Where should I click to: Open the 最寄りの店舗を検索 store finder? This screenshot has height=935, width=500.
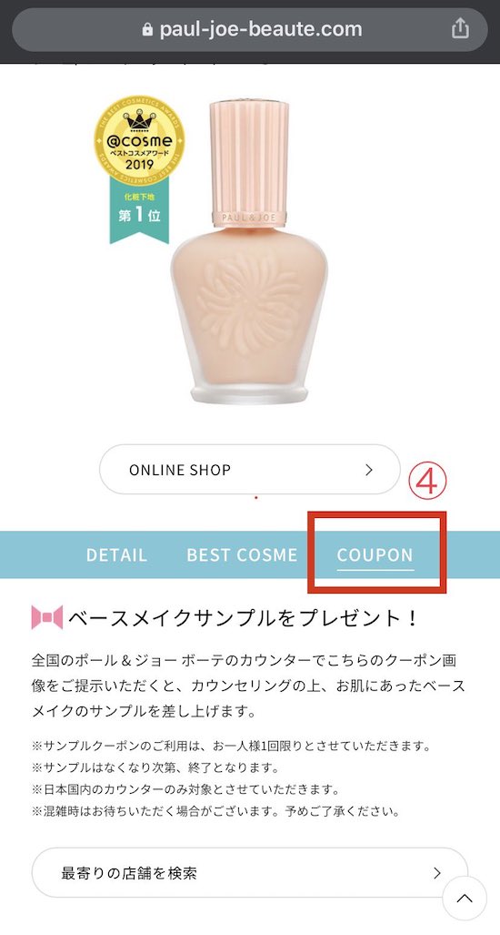249,873
